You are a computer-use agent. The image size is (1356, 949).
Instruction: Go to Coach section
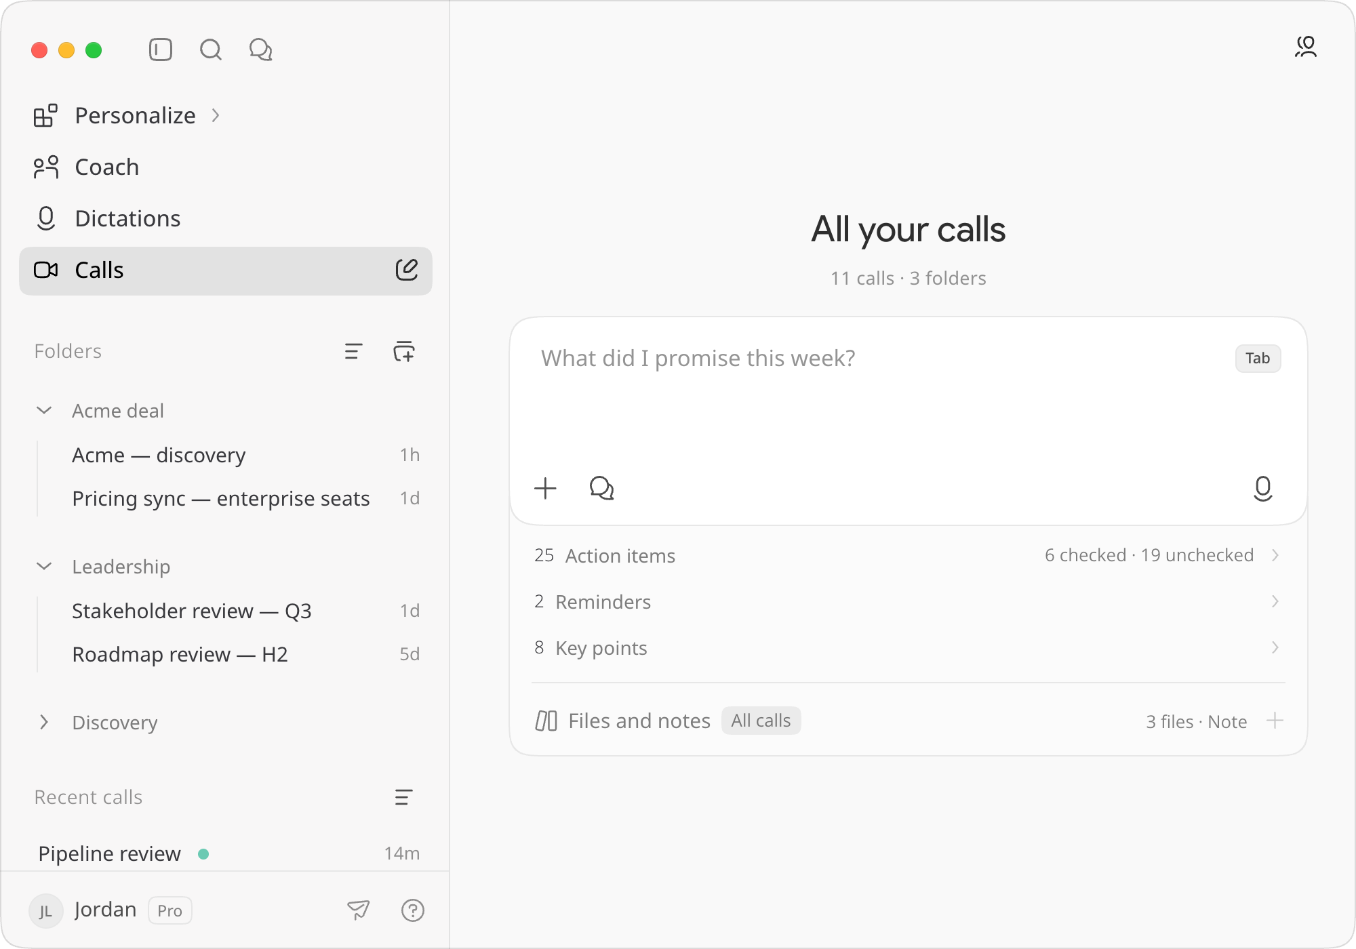click(226, 167)
